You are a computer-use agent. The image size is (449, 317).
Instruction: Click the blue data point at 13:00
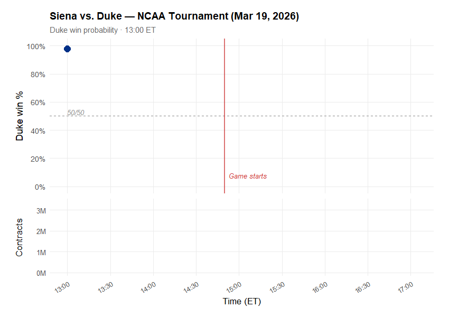(67, 49)
